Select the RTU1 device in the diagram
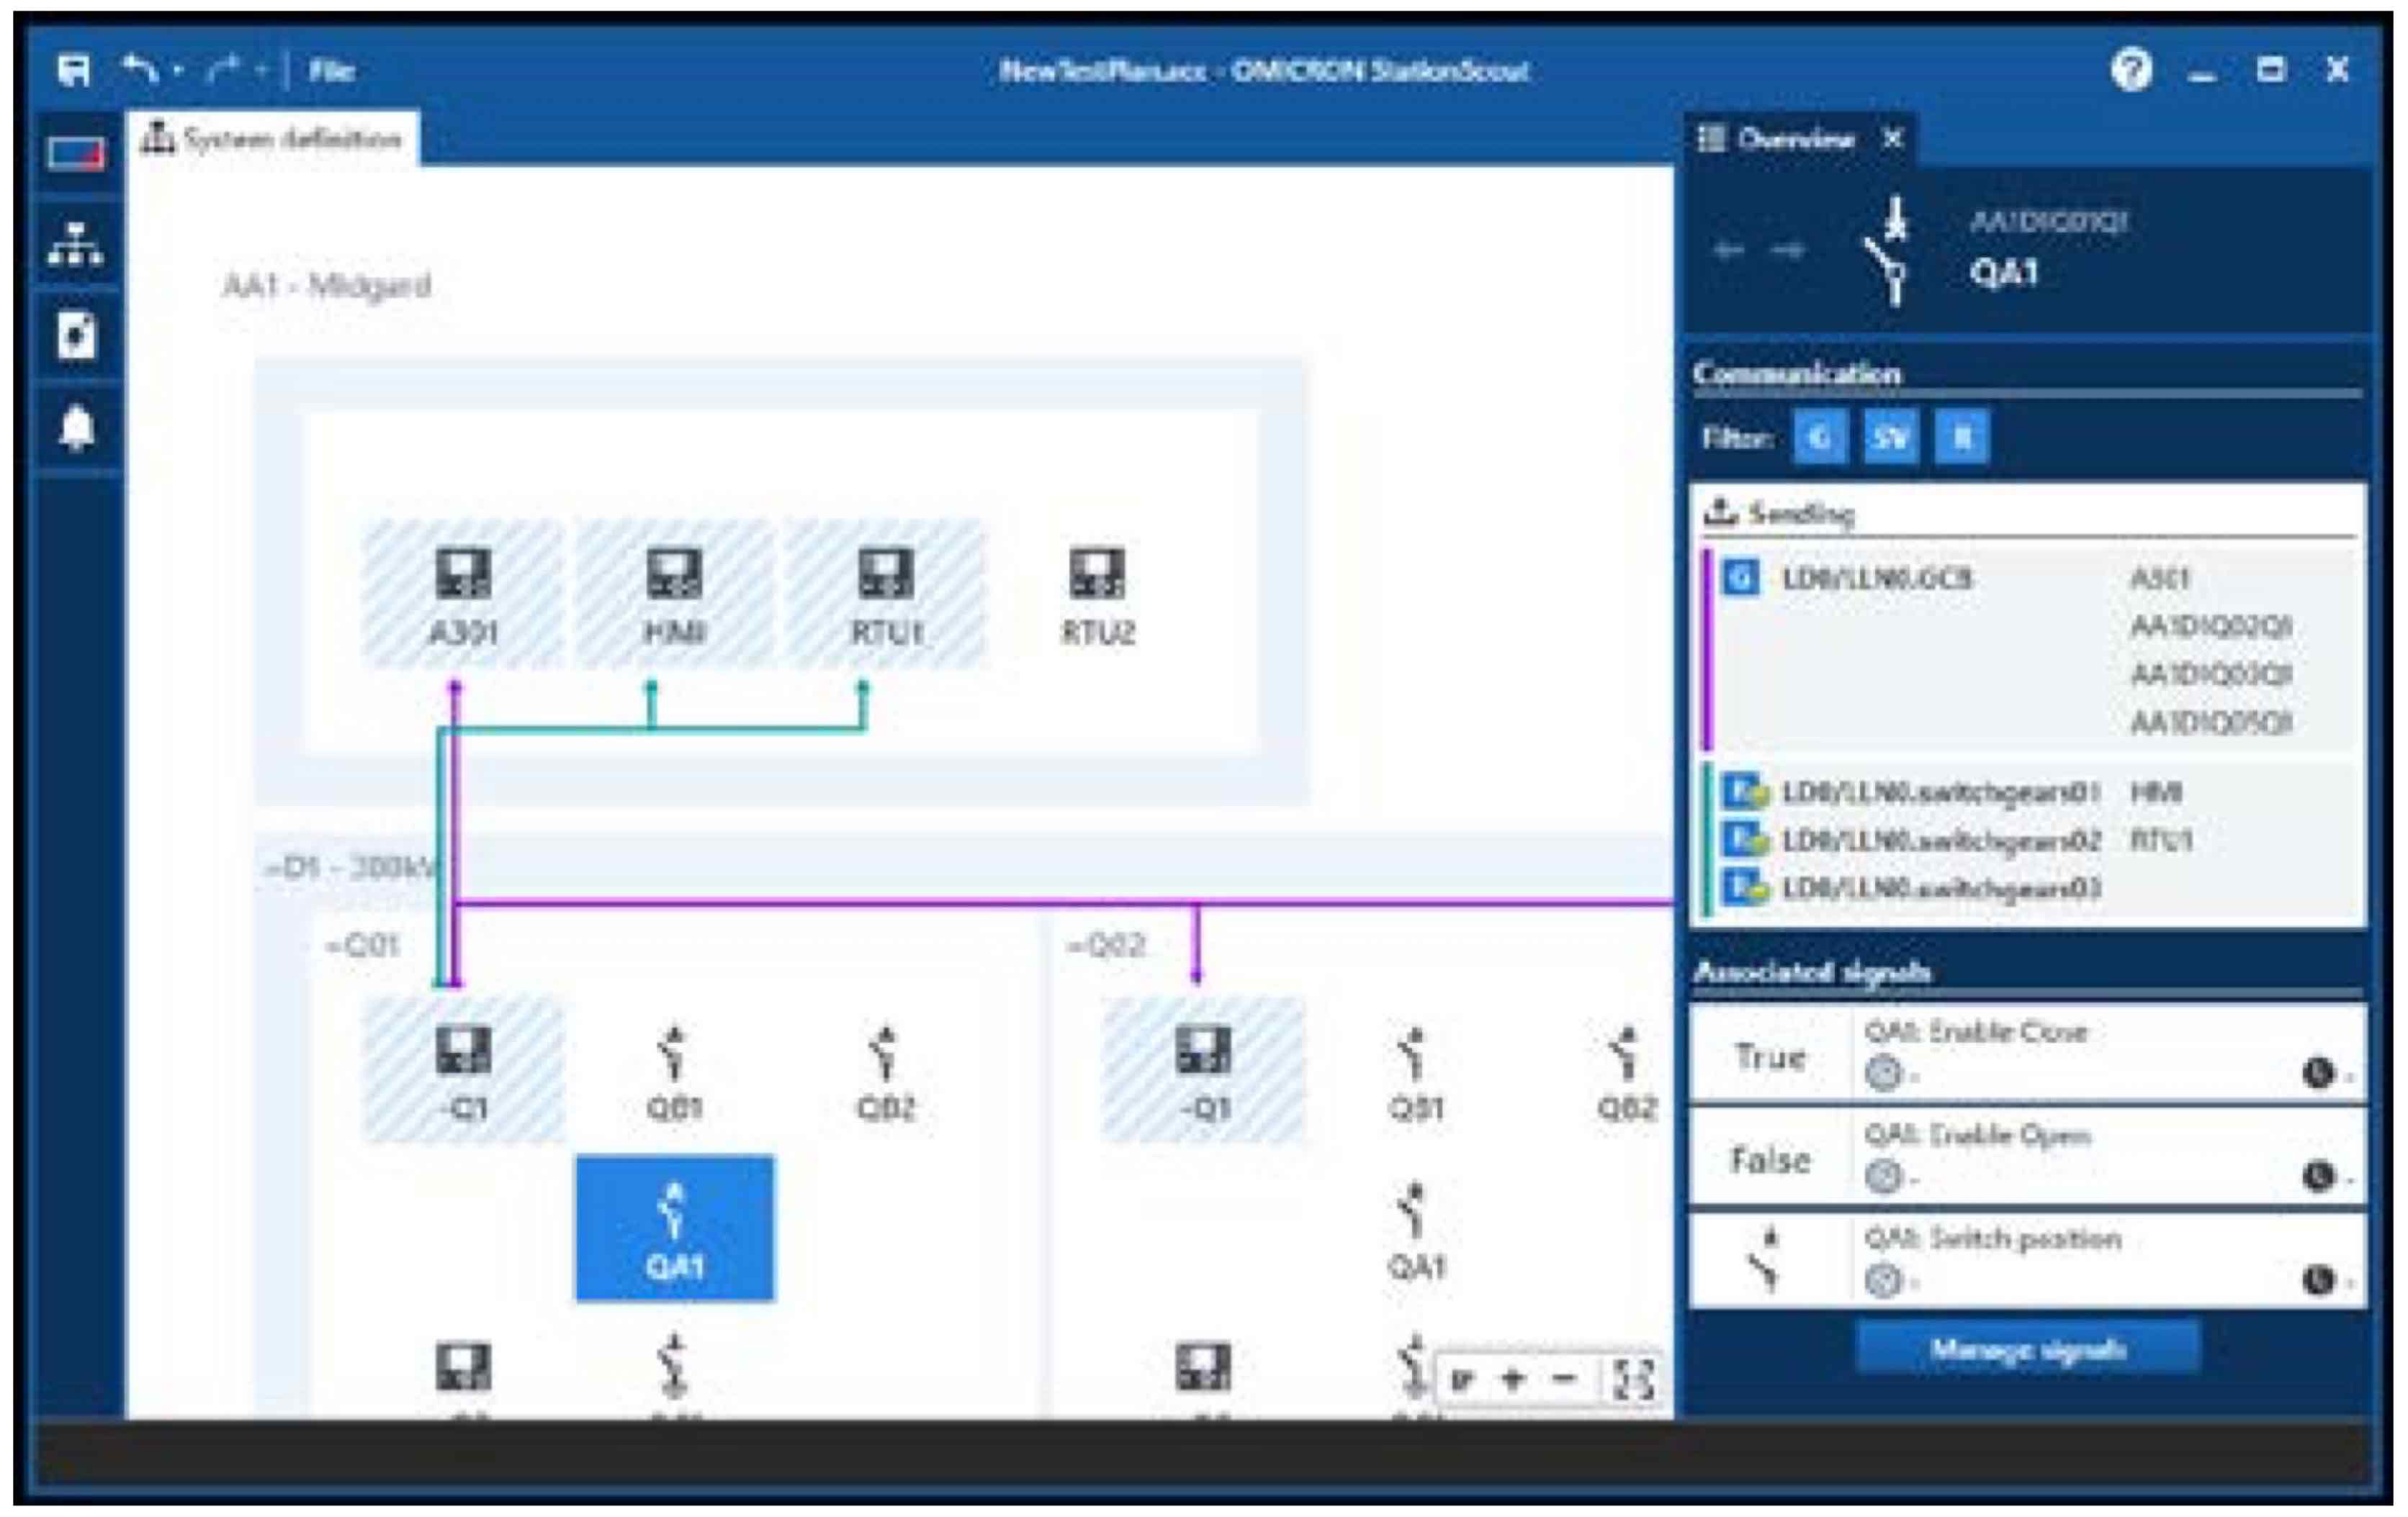Viewport: 2408px width, 1517px height. point(886,596)
